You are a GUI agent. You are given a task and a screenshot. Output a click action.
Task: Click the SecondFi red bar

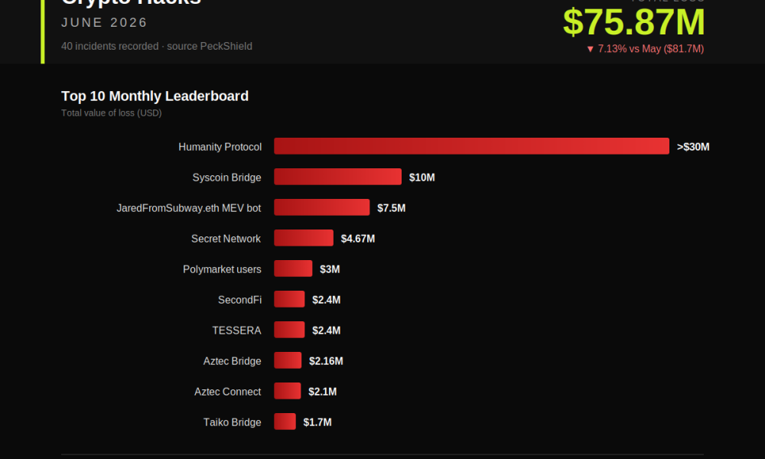[289, 299]
